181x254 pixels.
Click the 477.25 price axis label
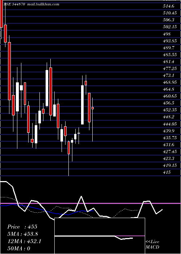[x=170, y=68]
